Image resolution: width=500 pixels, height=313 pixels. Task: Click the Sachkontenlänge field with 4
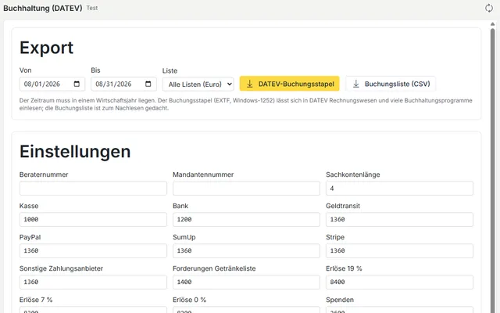click(399, 188)
